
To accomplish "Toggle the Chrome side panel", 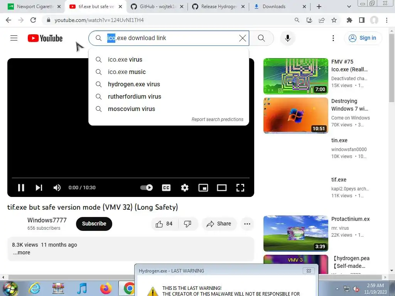I will pos(362,20).
